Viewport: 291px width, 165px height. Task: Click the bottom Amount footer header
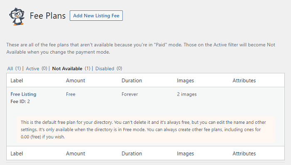click(76, 153)
